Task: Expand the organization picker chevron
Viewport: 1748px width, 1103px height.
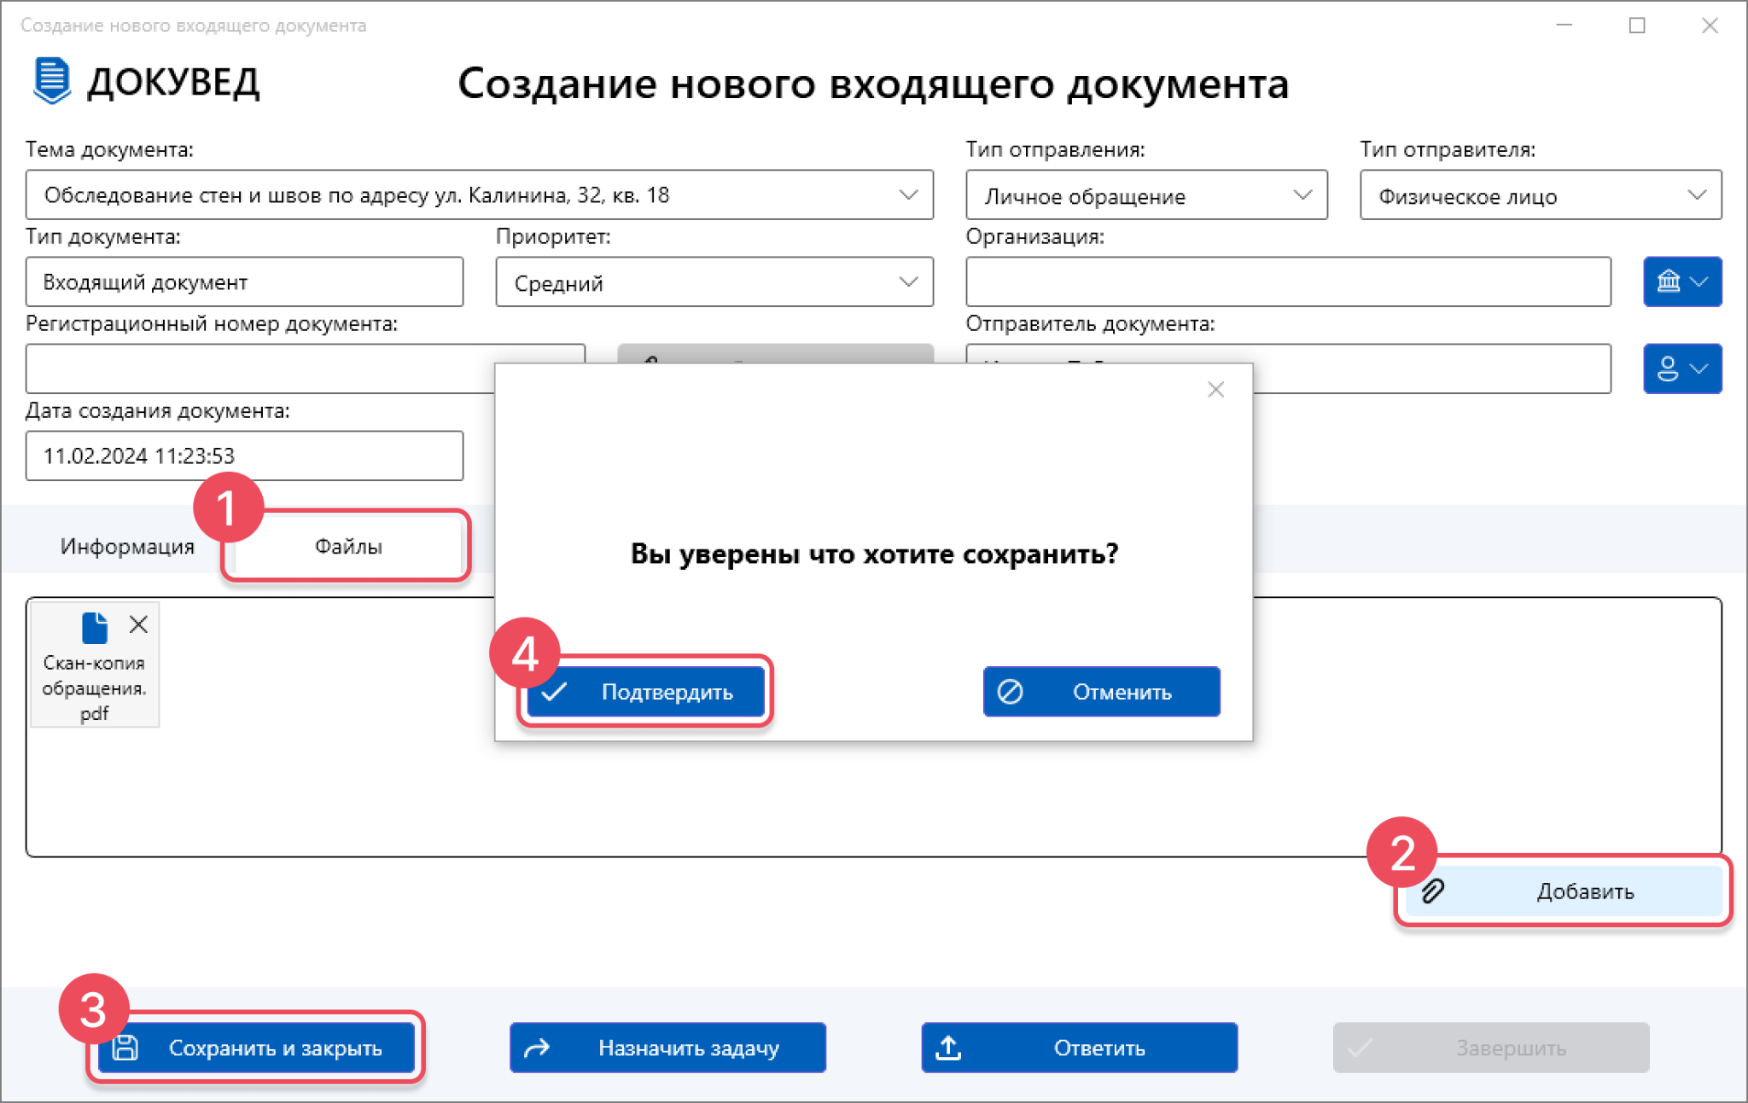Action: [x=1699, y=282]
